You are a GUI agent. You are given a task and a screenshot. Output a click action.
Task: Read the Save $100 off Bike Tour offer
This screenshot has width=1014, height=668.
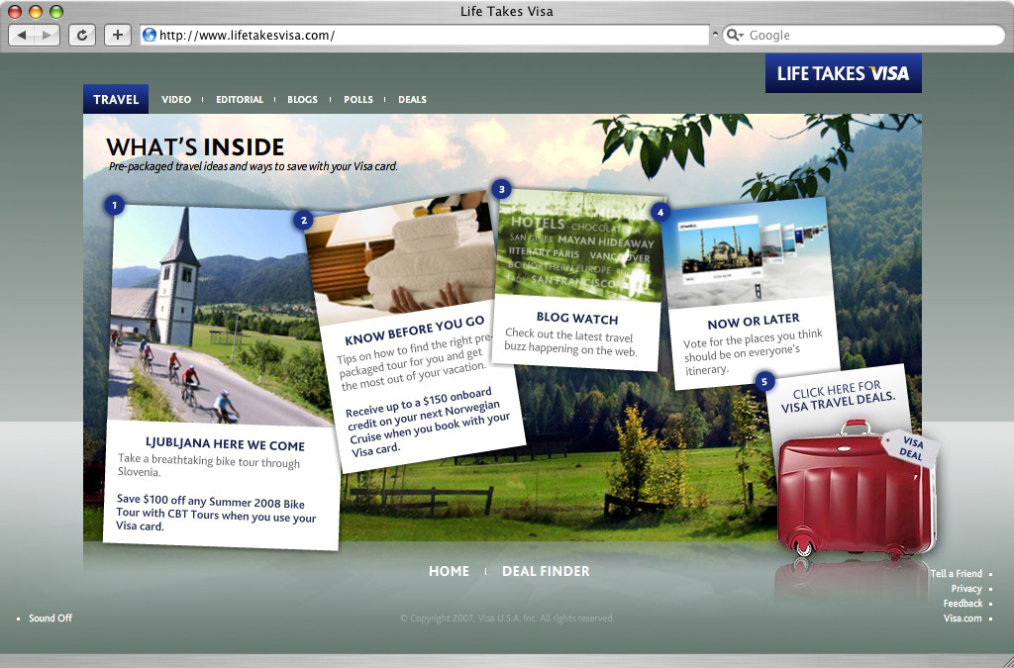(x=216, y=513)
